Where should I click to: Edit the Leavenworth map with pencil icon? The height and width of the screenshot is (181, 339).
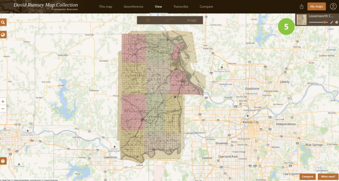pos(332,22)
